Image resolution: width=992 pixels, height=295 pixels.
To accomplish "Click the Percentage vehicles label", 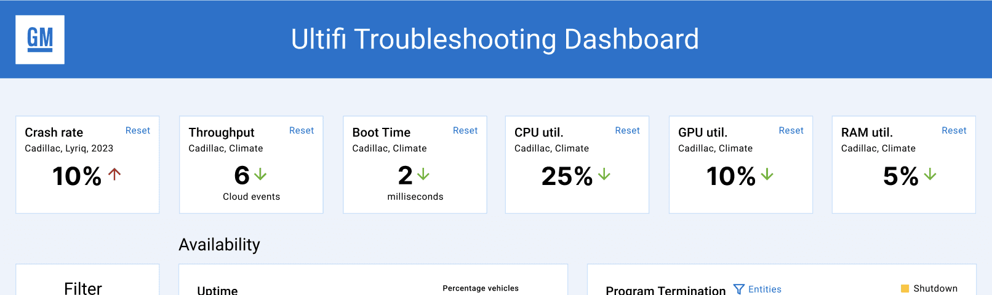I will click(481, 288).
